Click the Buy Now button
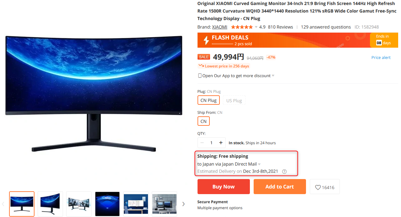401x217 pixels. [224, 187]
